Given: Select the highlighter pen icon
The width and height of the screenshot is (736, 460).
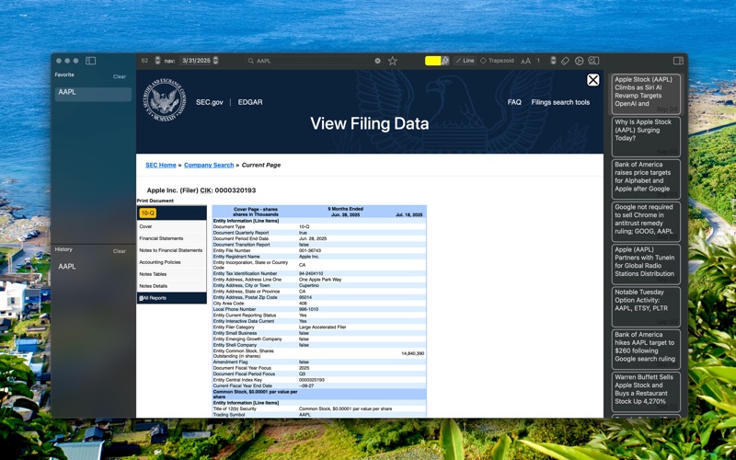Looking at the screenshot, I should tap(445, 61).
